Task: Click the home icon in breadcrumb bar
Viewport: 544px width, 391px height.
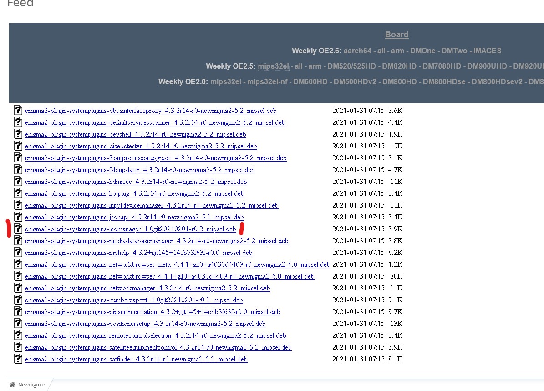Action: point(12,385)
